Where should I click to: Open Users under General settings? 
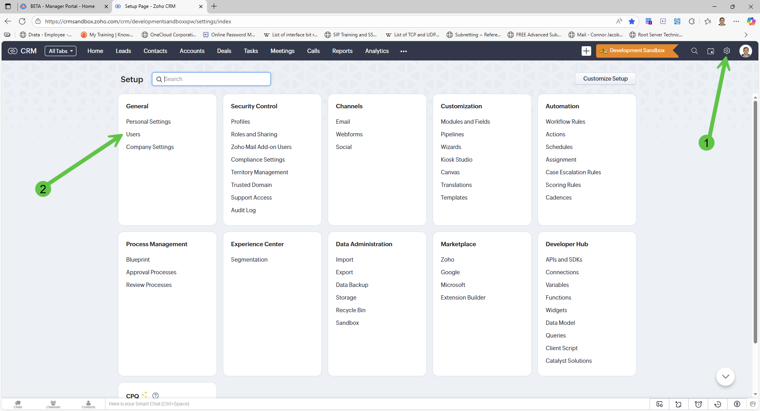133,134
